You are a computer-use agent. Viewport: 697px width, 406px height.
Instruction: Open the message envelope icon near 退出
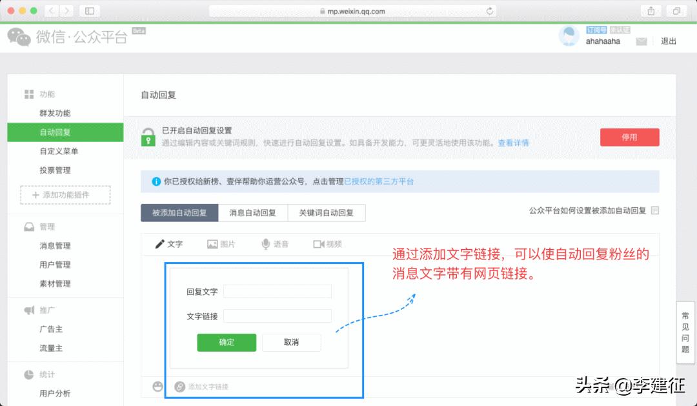point(642,41)
